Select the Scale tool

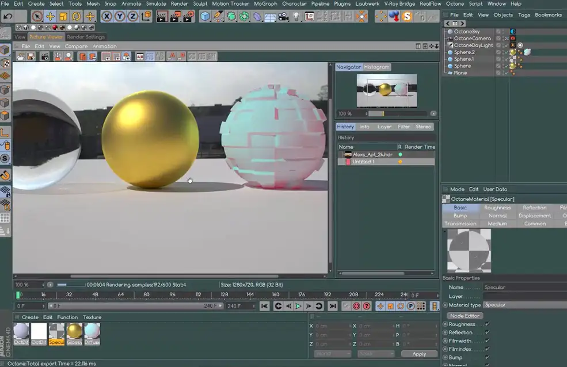(63, 16)
